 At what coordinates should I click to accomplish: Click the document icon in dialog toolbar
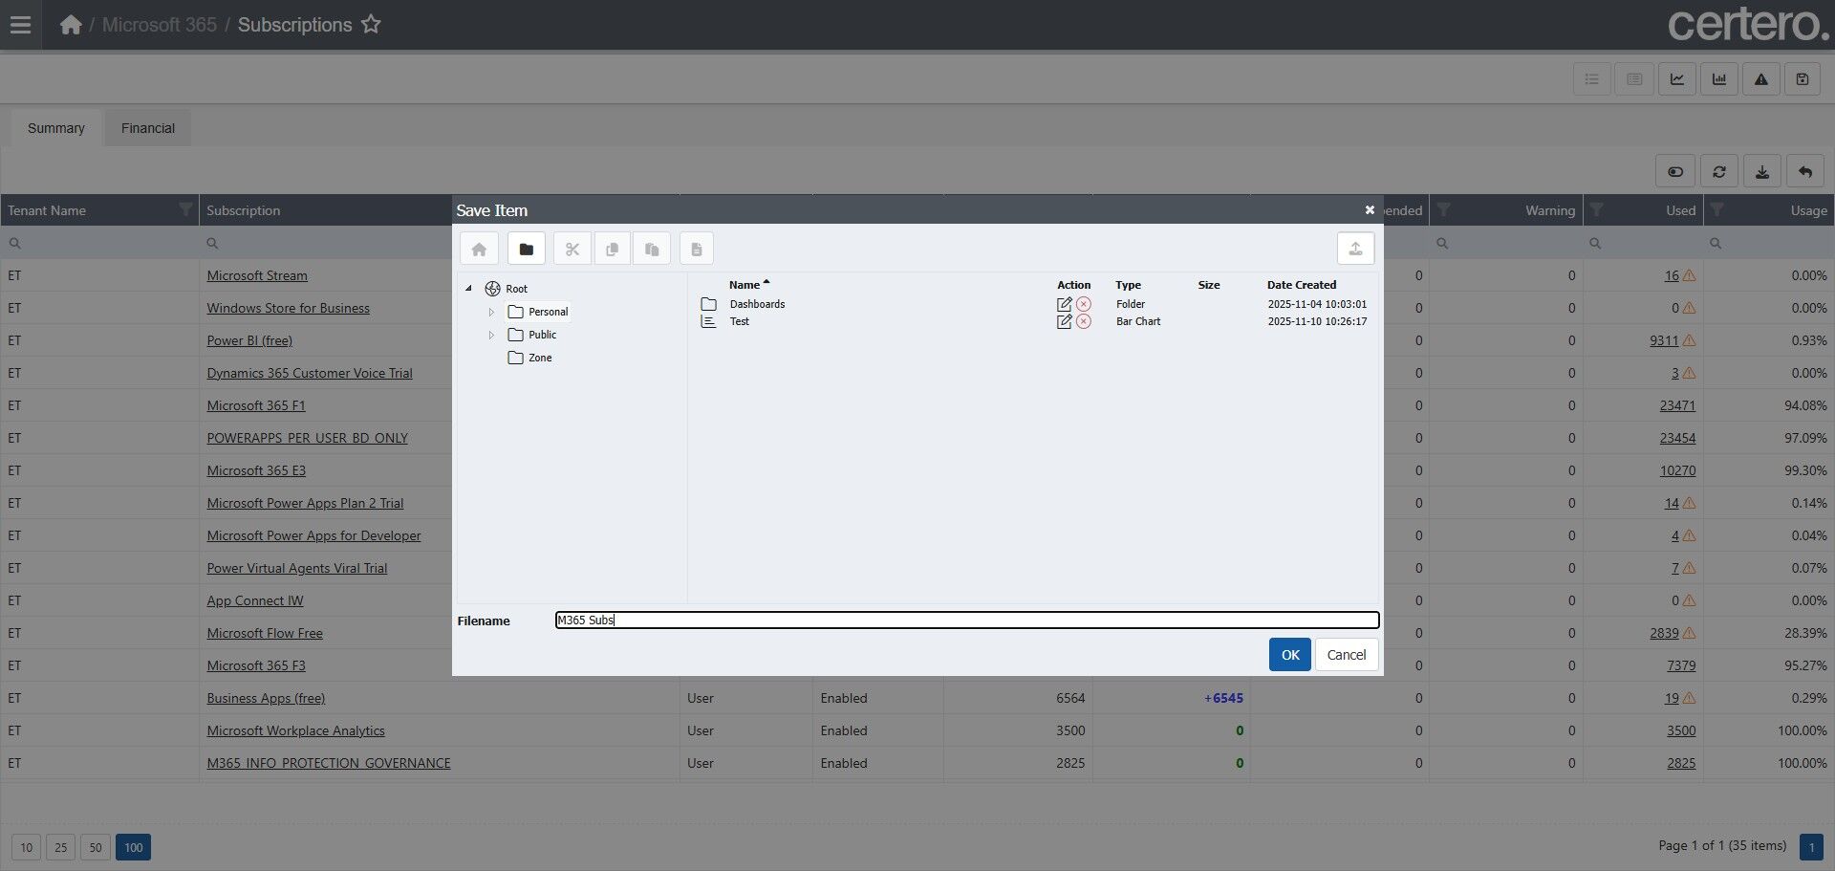pos(697,250)
